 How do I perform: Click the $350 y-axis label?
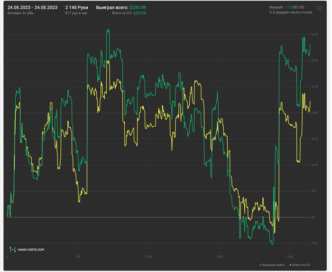pyautogui.click(x=314, y=35)
